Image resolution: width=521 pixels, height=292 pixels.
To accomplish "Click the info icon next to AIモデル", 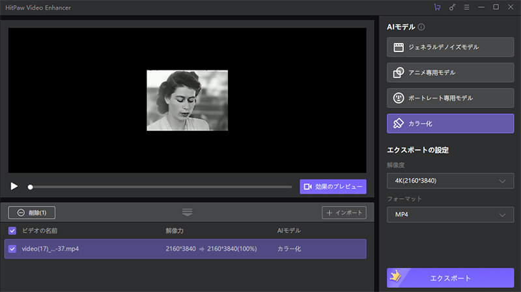I will click(x=421, y=27).
